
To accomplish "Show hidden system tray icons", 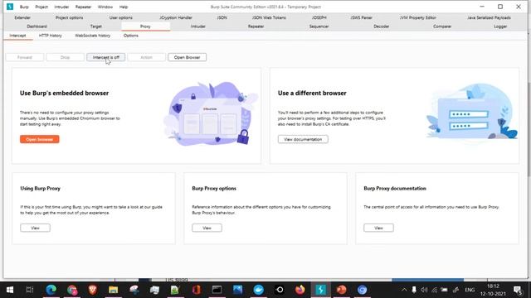I will pos(404,290).
